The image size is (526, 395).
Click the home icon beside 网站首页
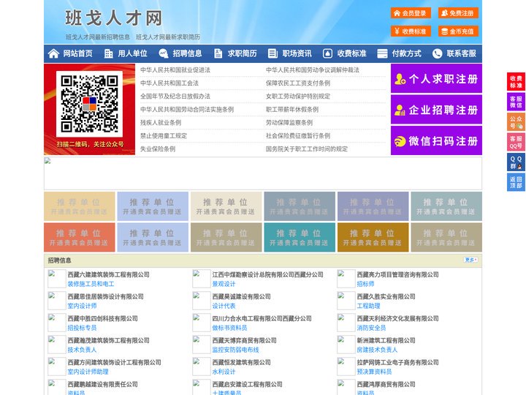point(53,53)
